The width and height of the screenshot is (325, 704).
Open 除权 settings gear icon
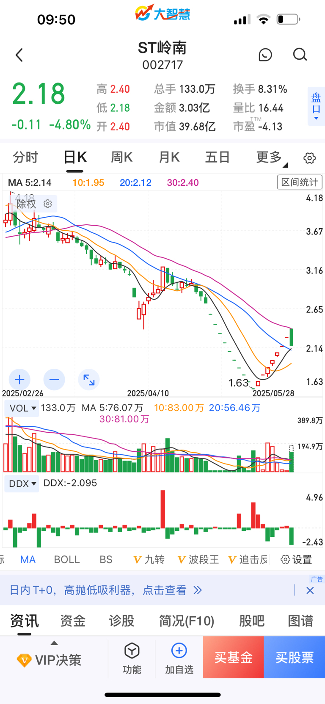[48, 204]
